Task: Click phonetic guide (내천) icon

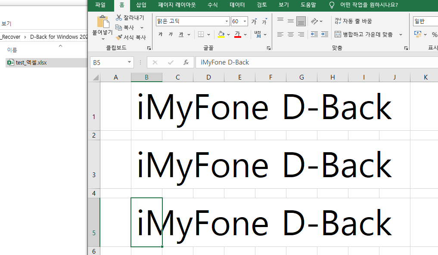Action: pyautogui.click(x=258, y=34)
